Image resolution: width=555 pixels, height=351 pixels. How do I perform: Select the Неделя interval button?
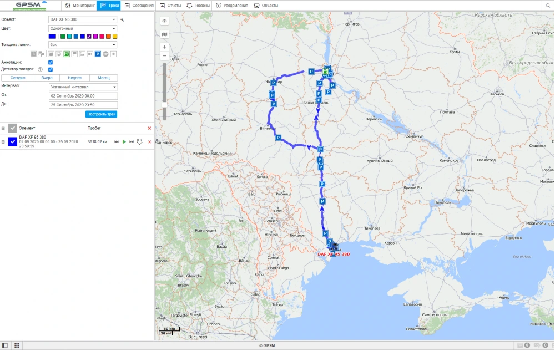click(75, 78)
